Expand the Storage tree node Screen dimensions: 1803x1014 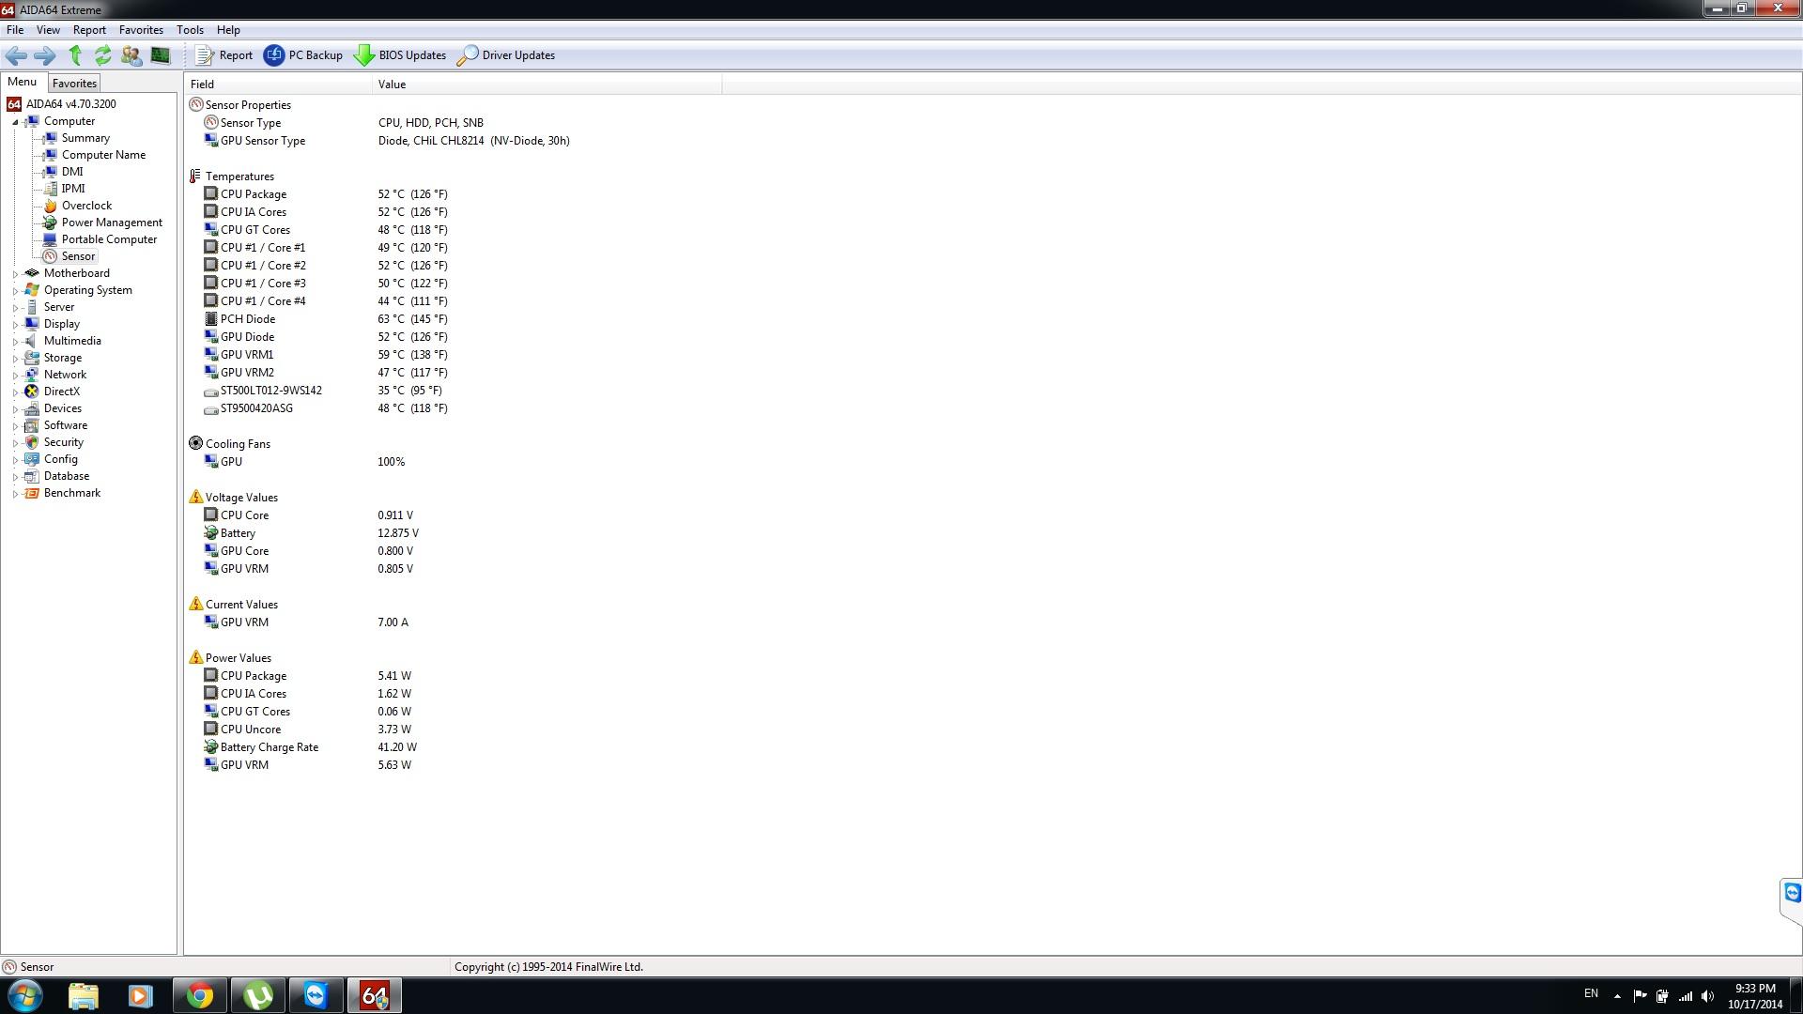[15, 359]
